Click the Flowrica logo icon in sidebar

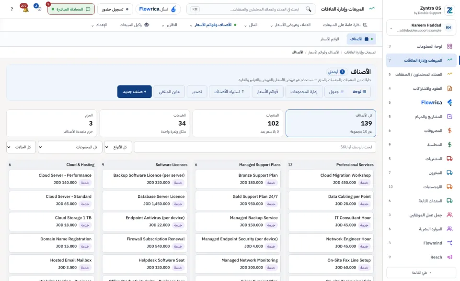click(x=449, y=102)
